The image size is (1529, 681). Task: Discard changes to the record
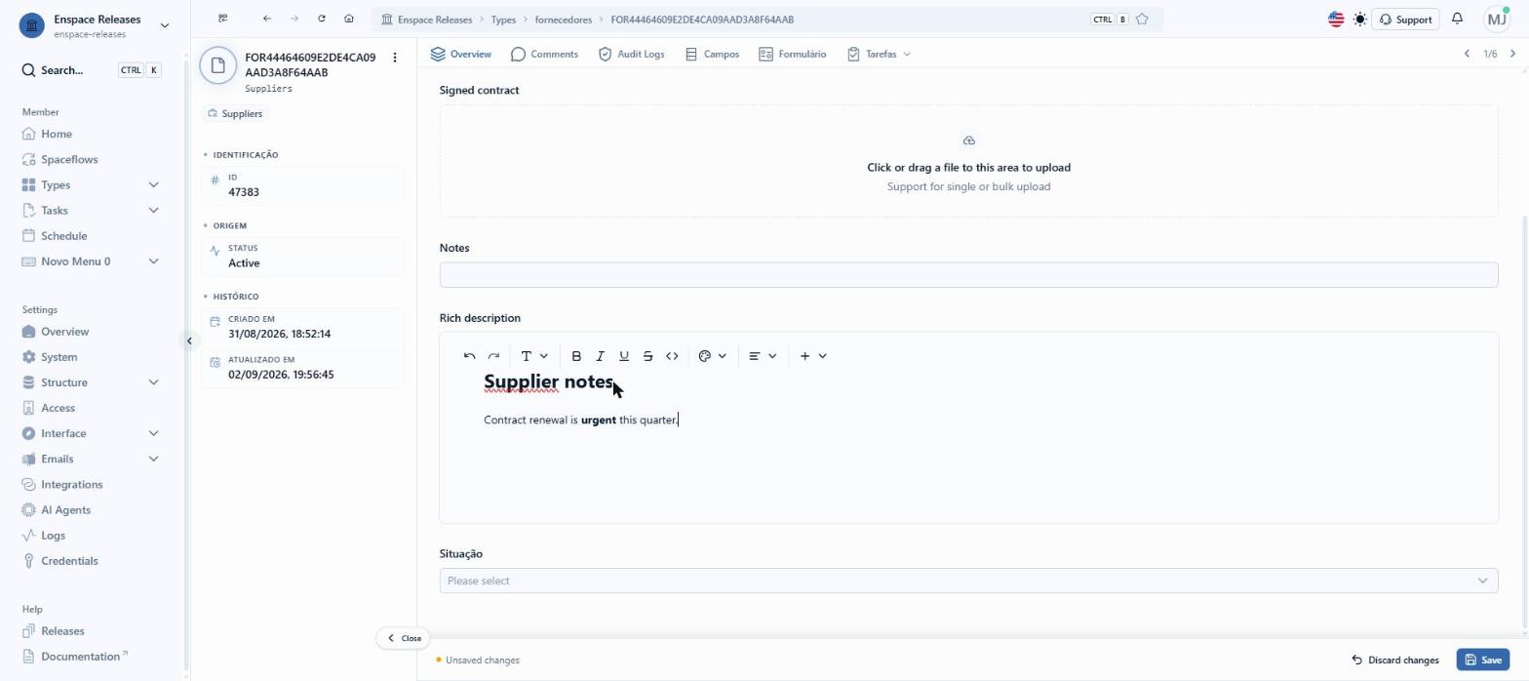[1394, 661]
